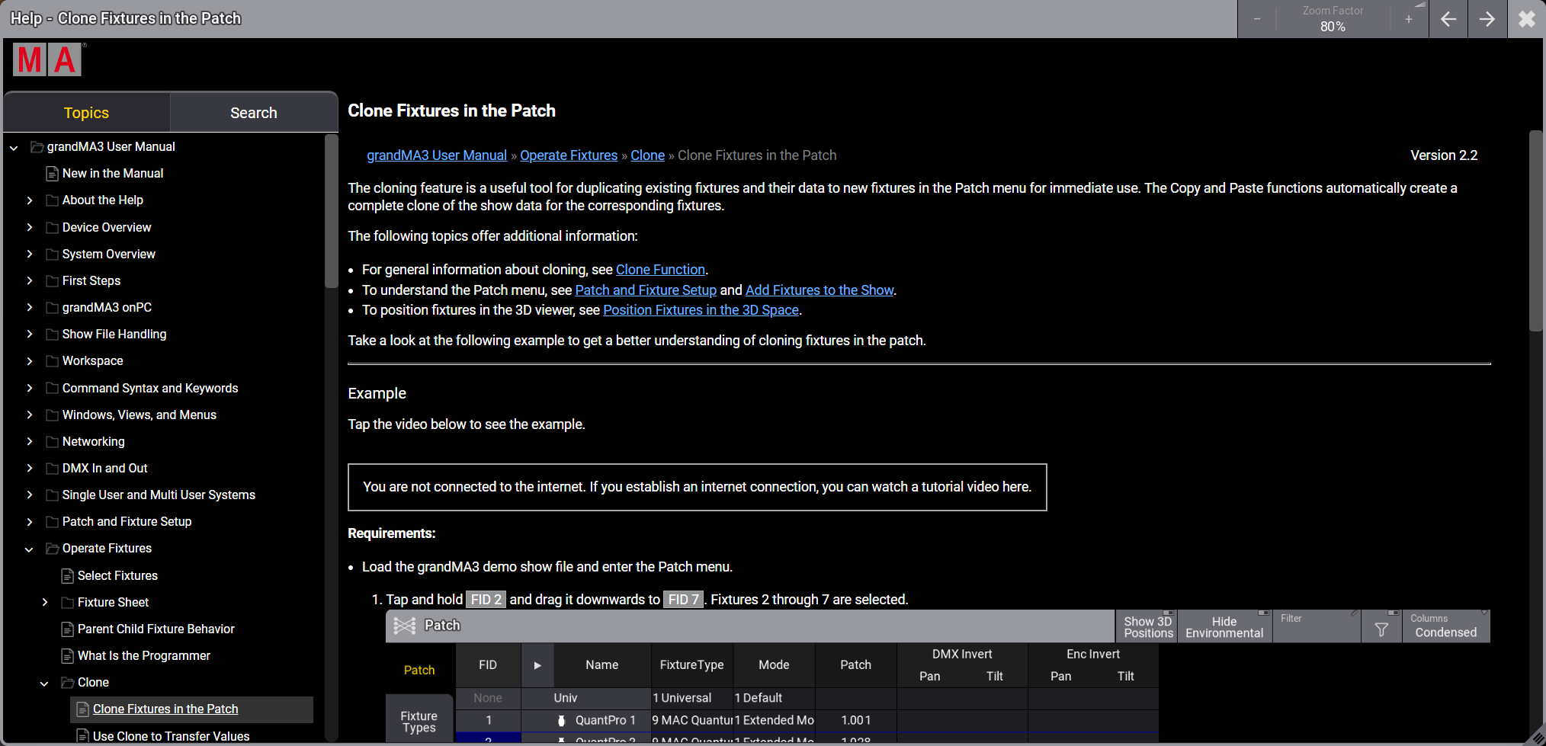Toggle Show 3D Positions
Screen dimensions: 1546x746
pyautogui.click(x=1146, y=626)
